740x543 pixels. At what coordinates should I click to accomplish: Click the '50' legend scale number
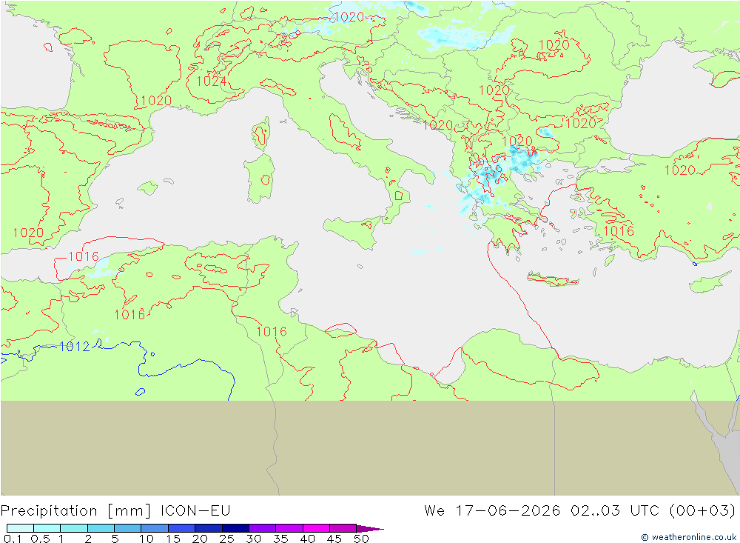[361, 539]
